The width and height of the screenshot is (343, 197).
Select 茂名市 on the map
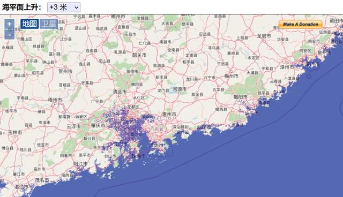[42, 180]
